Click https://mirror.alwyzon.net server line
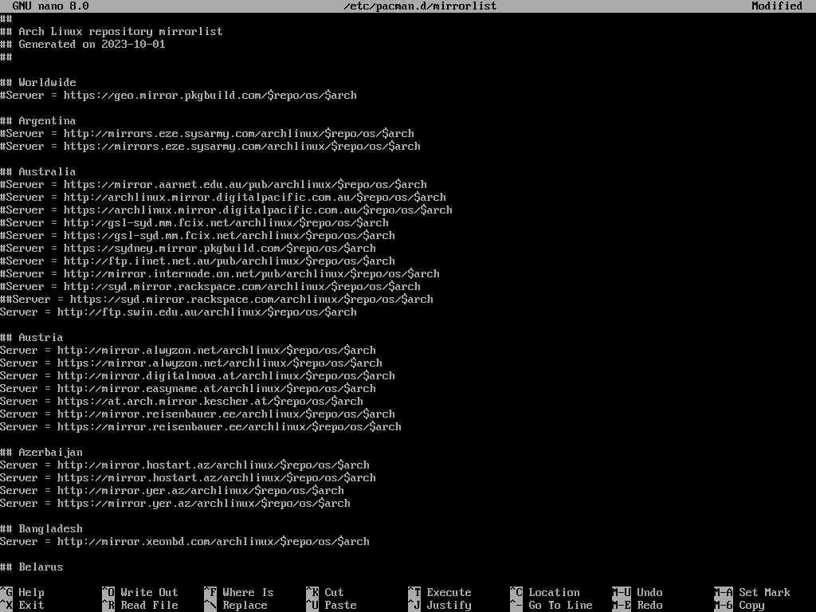Viewport: 816px width, 612px height. point(191,363)
